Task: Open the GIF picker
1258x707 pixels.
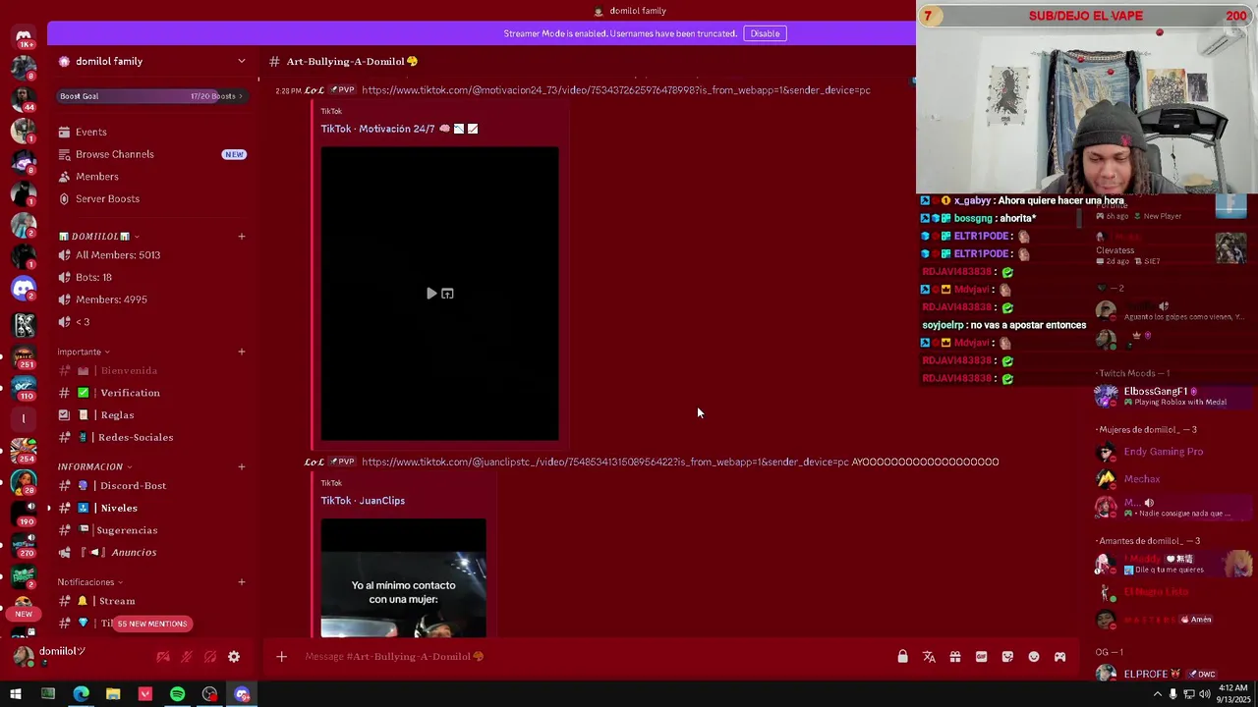Action: coord(981,657)
